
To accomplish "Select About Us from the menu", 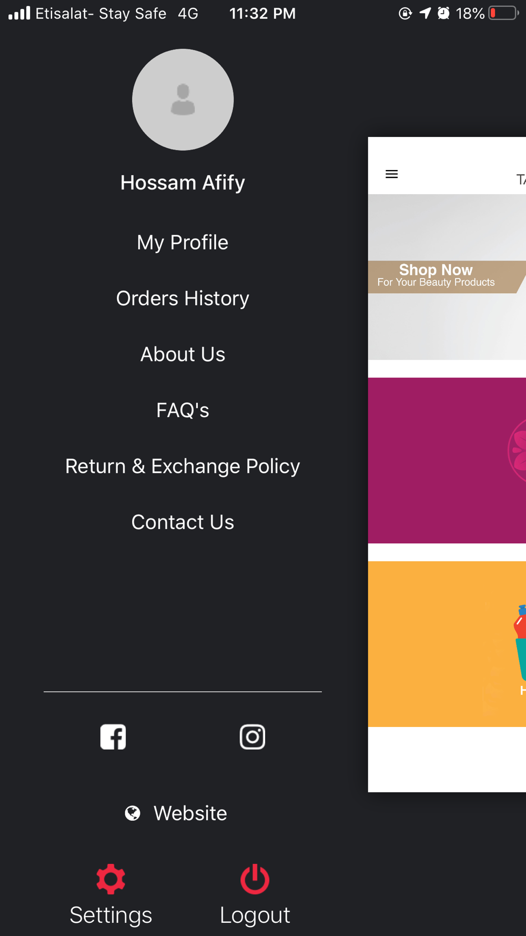I will click(183, 354).
